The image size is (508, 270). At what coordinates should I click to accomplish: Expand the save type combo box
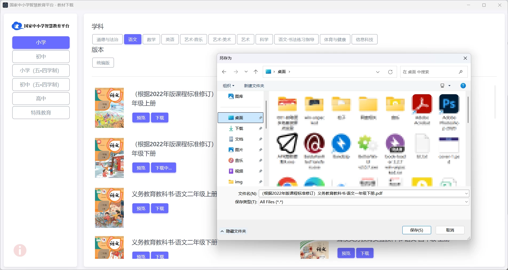tap(466, 202)
